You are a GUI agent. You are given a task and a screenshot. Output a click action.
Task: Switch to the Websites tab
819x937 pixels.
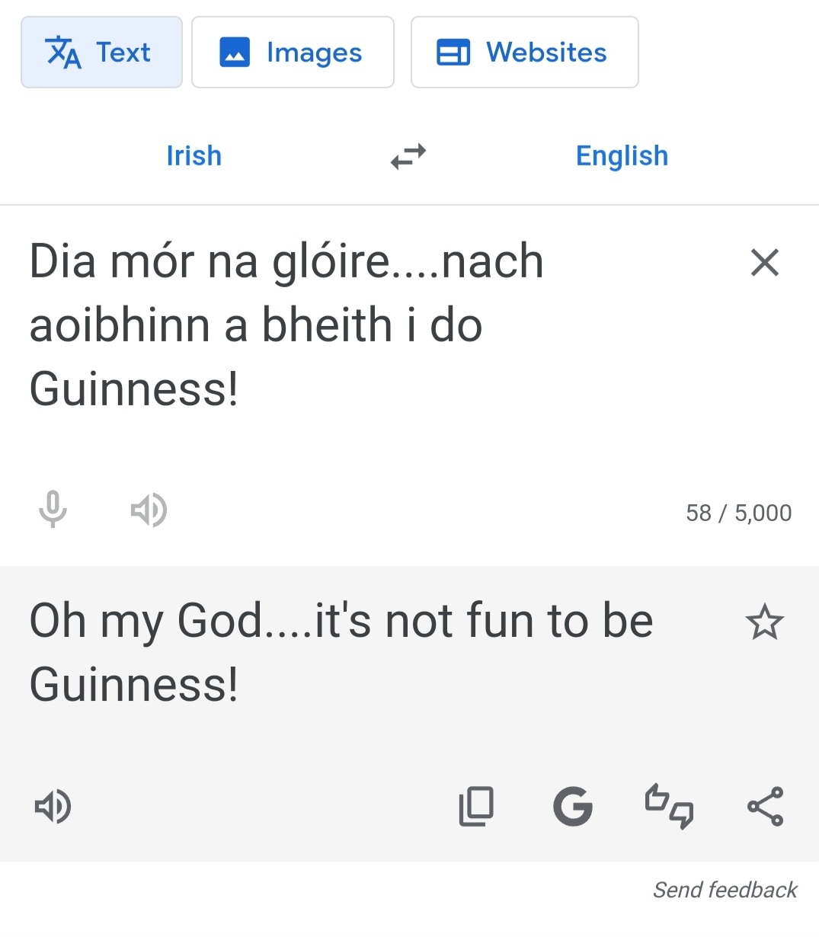(x=524, y=53)
